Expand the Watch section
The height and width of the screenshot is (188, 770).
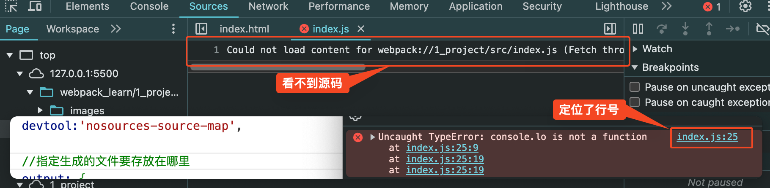click(x=635, y=49)
